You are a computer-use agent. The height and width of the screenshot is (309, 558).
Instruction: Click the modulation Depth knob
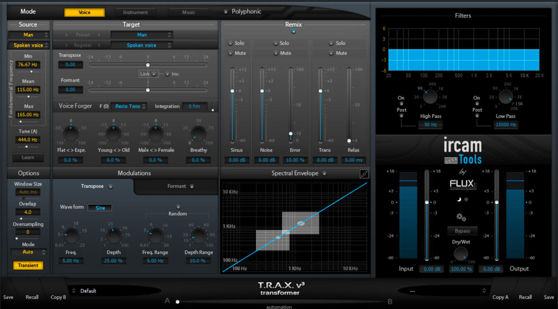click(x=114, y=236)
